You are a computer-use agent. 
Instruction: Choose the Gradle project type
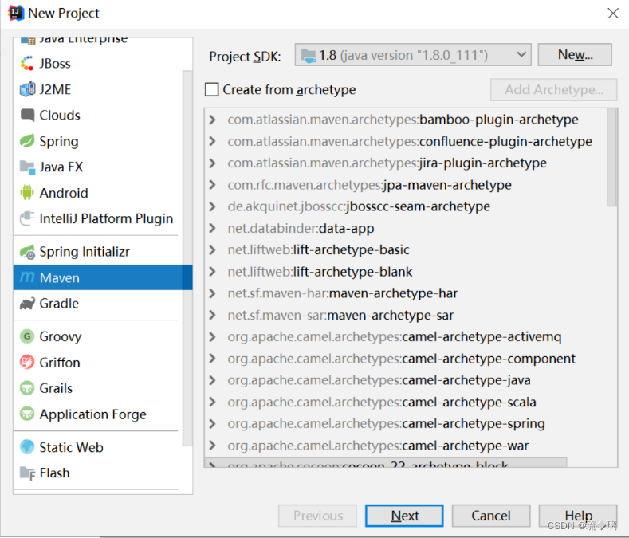click(x=98, y=304)
